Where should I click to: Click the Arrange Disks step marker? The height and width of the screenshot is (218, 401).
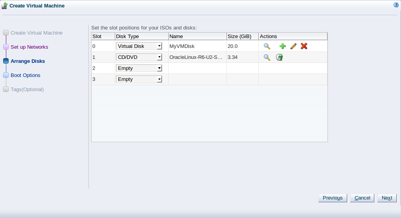6,61
